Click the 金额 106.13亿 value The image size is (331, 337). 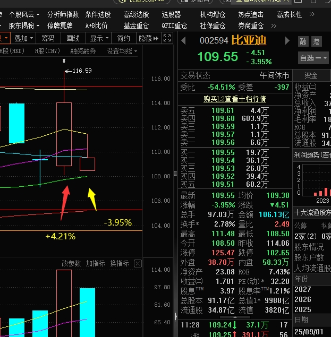click(x=274, y=214)
